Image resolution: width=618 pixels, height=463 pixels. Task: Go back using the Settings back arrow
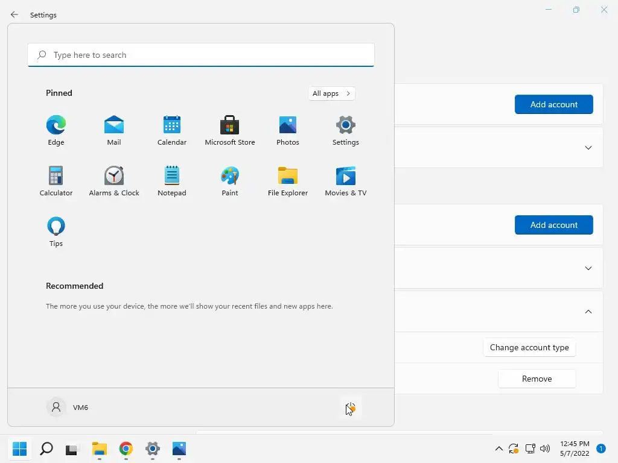(14, 14)
